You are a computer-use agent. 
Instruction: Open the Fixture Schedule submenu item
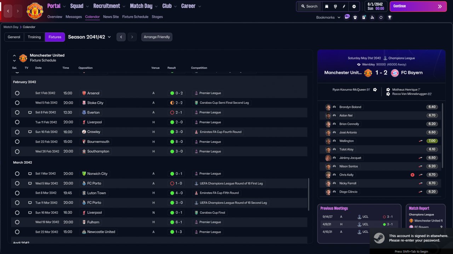pyautogui.click(x=135, y=17)
